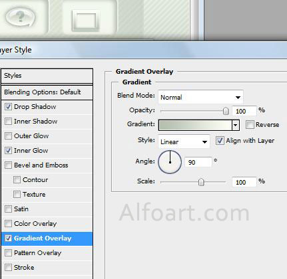Open the Blend Mode Normal dropdown

click(x=200, y=97)
